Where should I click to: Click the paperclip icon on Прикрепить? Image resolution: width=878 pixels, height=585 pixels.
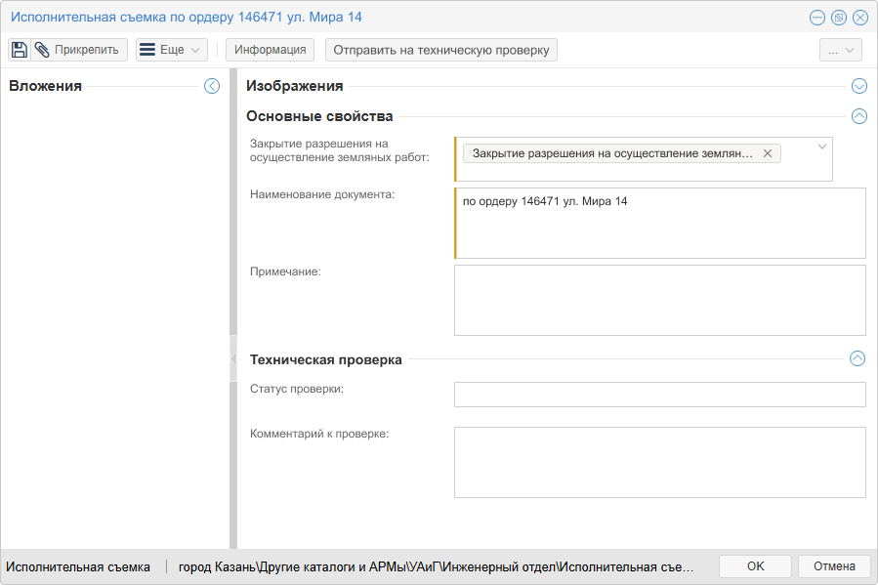41,49
